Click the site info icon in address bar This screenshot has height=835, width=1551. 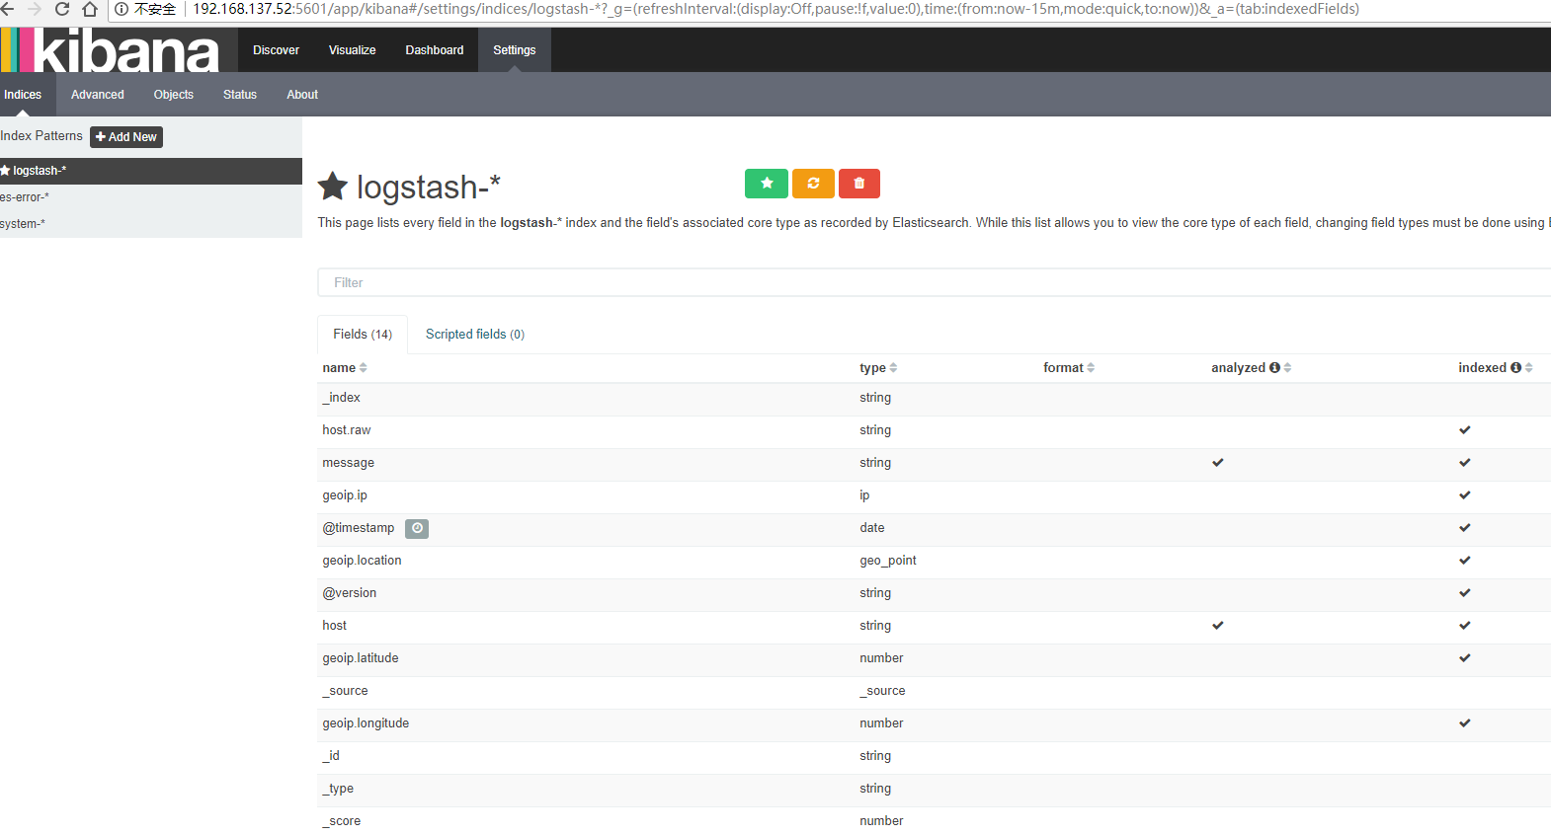click(x=122, y=9)
